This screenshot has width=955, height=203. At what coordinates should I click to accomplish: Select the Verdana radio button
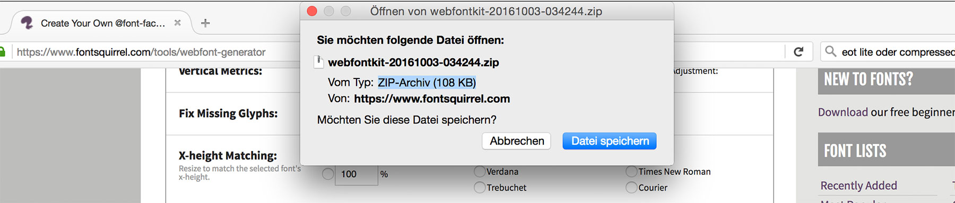pyautogui.click(x=480, y=171)
